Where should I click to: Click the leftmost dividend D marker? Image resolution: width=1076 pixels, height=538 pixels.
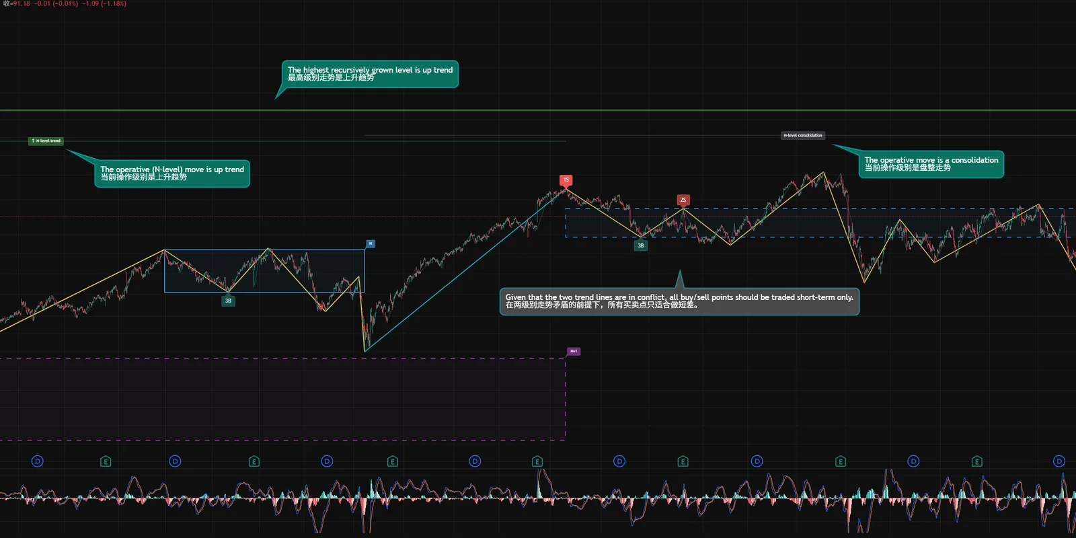click(x=38, y=461)
